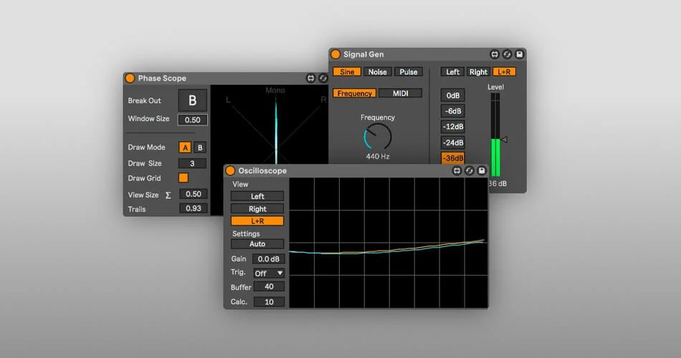
Task: Set Signal Gen level to -36dB
Action: click(x=452, y=158)
